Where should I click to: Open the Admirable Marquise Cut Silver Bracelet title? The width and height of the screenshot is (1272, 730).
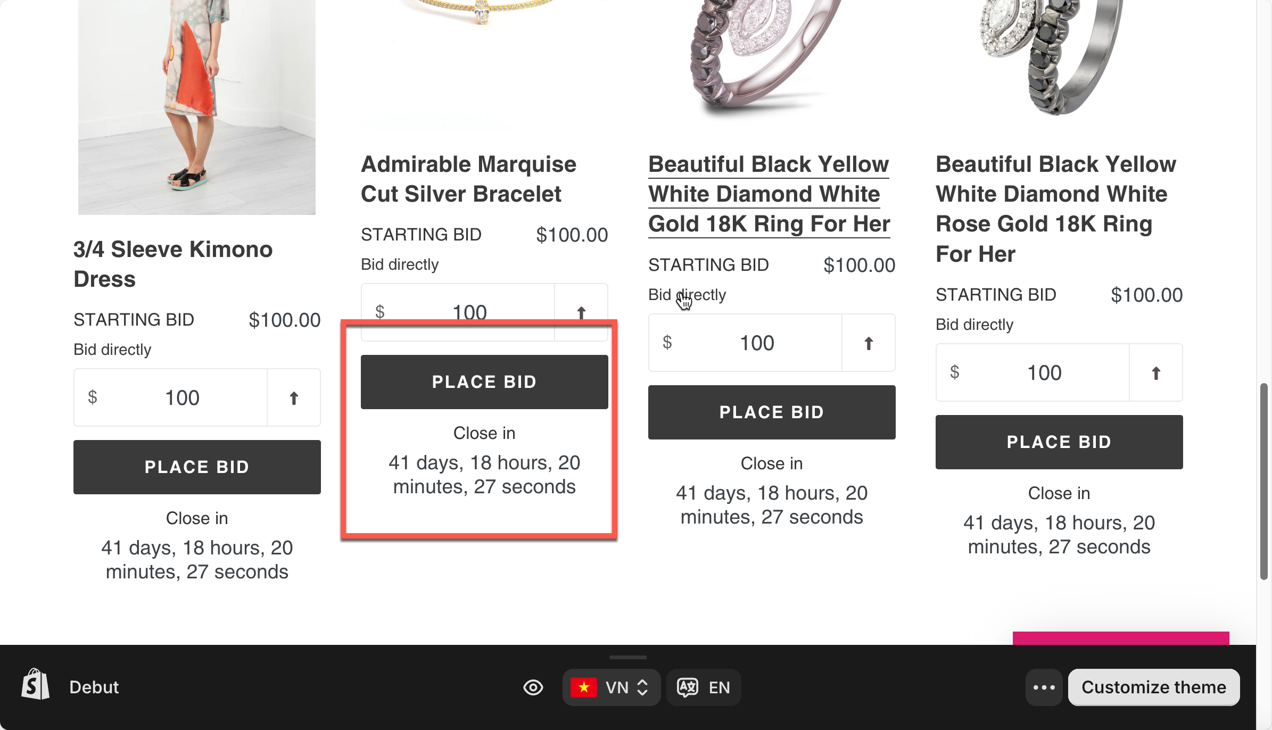(x=468, y=179)
